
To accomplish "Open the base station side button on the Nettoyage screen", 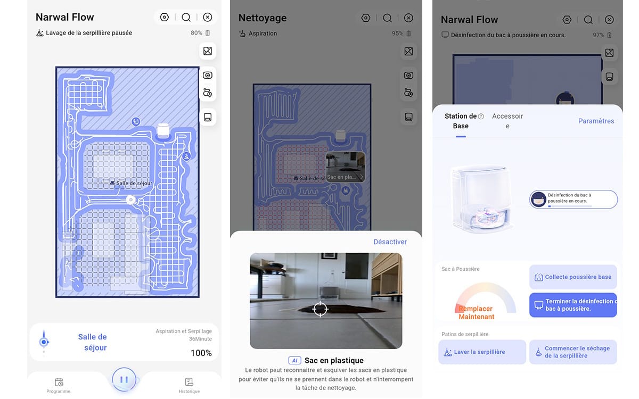I will [x=408, y=117].
